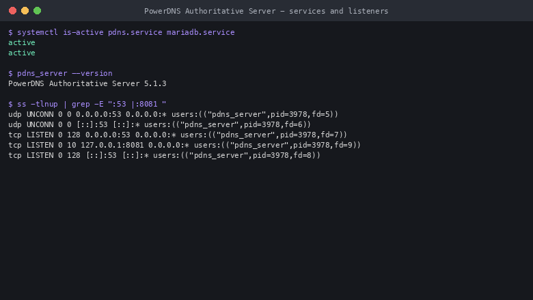Click the tcp 0.0.0.0:53 line with fd=7
This screenshot has height=300, width=533.
point(178,135)
